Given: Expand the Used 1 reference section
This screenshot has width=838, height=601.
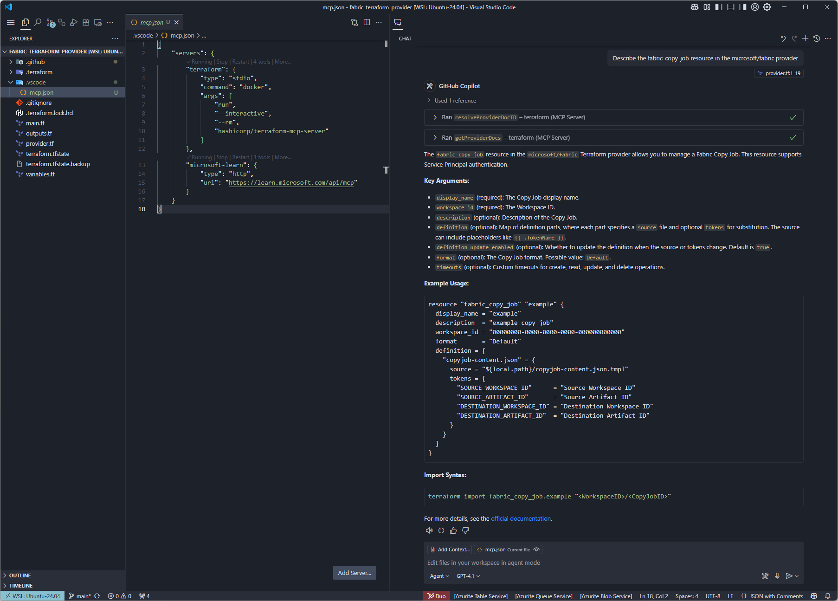Looking at the screenshot, I should coord(429,100).
